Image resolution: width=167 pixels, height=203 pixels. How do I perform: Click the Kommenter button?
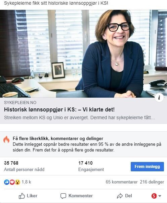[x=77, y=196]
